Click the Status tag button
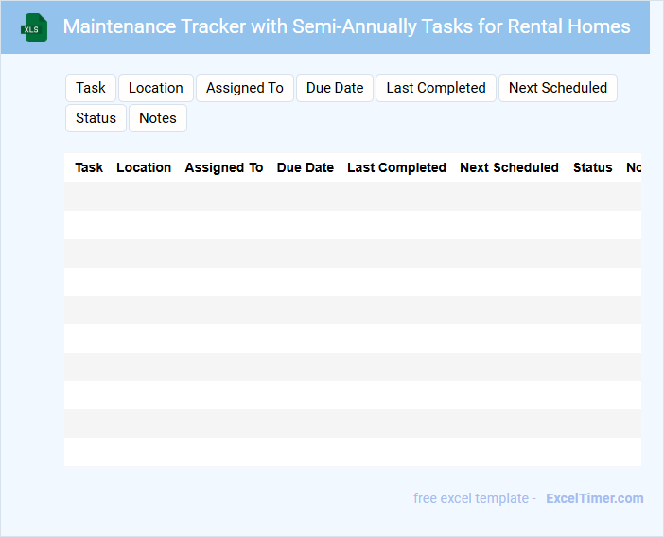The height and width of the screenshot is (537, 664). (96, 118)
